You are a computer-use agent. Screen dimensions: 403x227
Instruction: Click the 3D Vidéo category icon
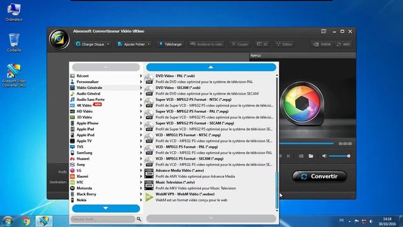point(72,117)
